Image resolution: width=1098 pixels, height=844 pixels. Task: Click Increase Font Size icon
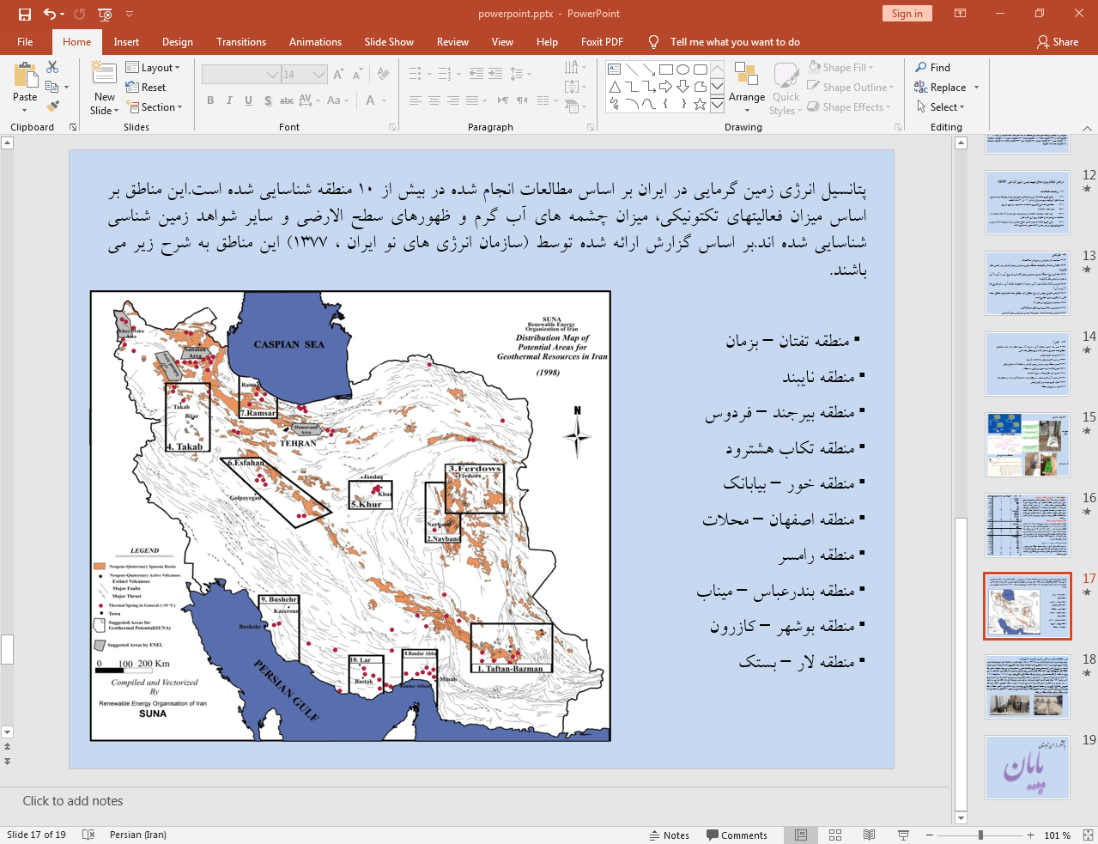(x=339, y=75)
